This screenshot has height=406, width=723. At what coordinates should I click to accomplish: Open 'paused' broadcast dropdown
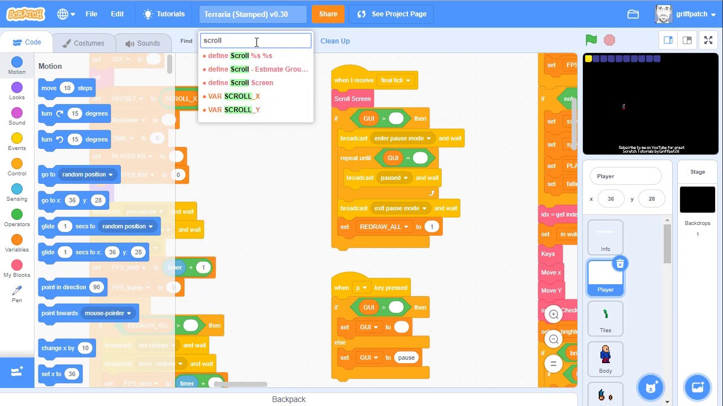tap(394, 178)
